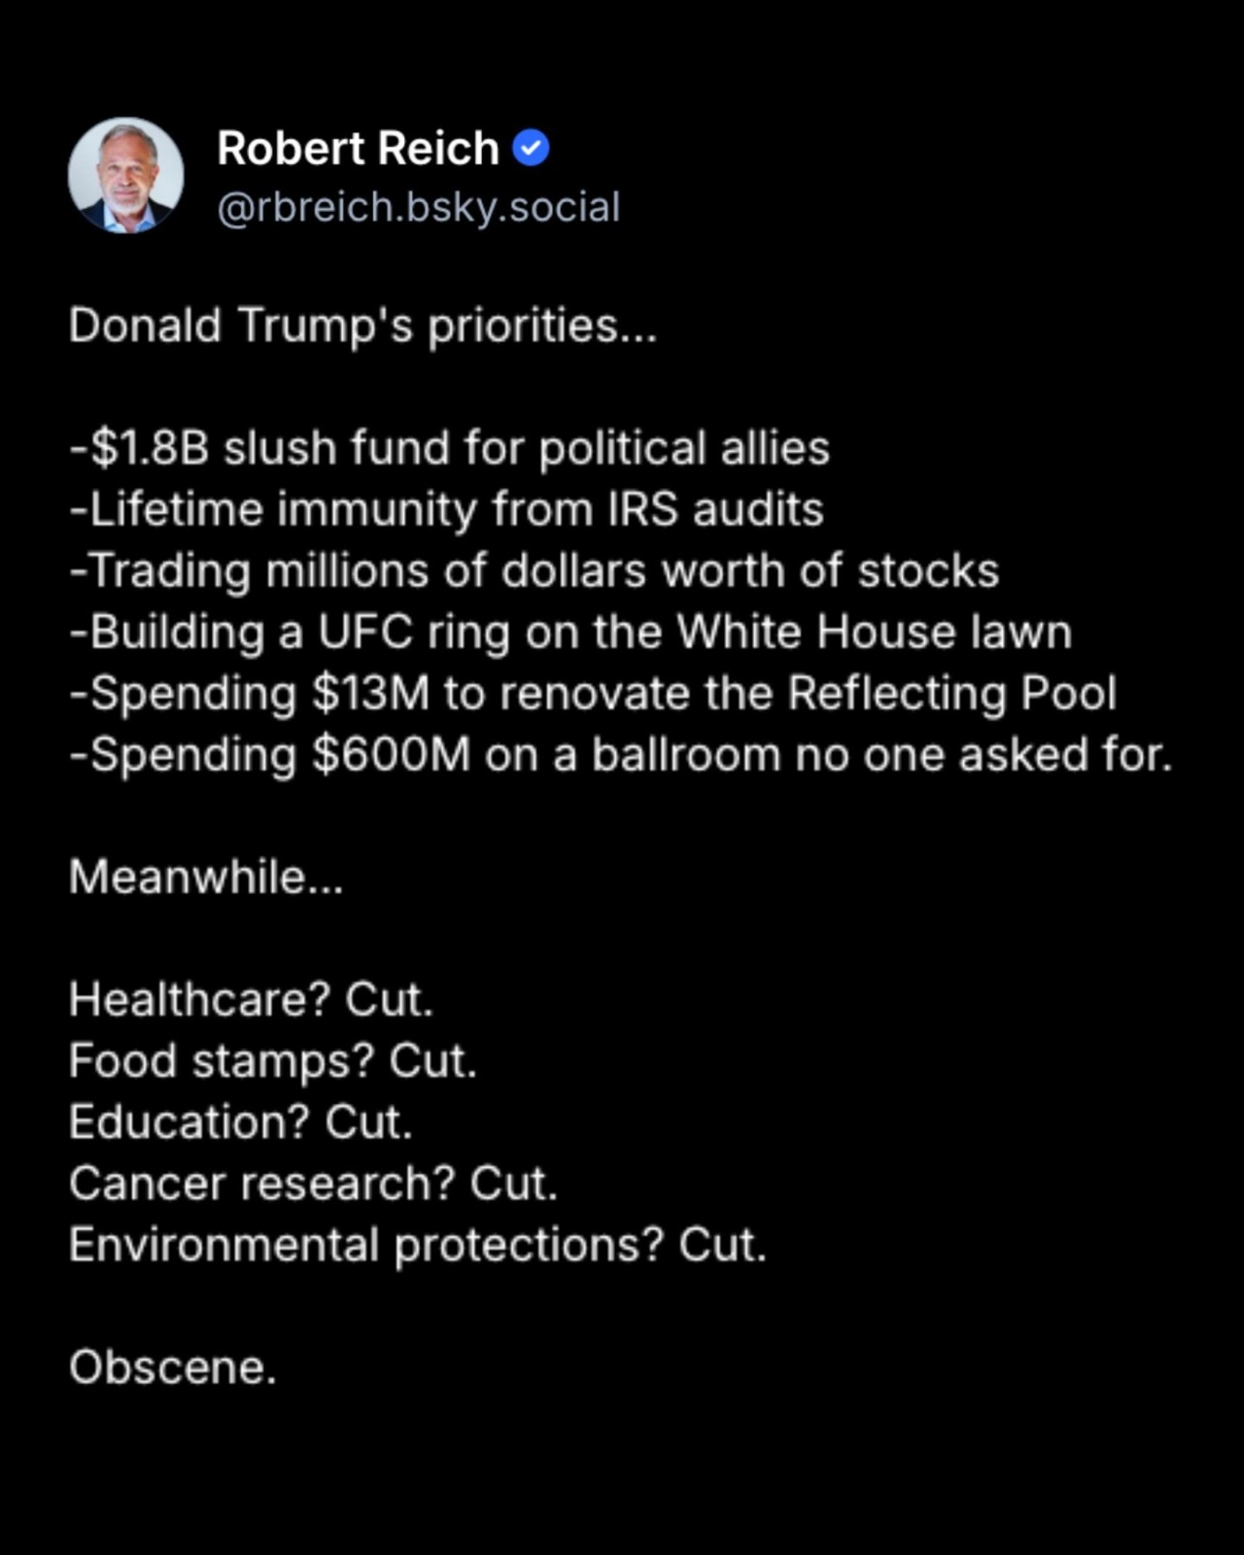Click the $600M ballroom line
1244x1555 pixels.
click(621, 755)
